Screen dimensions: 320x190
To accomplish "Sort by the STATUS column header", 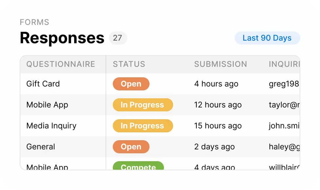I will click(x=129, y=64).
